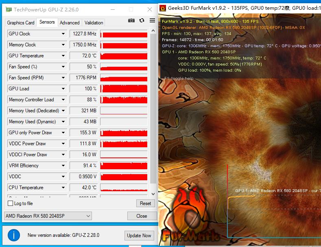Image resolution: width=321 pixels, height=247 pixels.
Task: Open the Validation tab
Action: tap(94, 22)
